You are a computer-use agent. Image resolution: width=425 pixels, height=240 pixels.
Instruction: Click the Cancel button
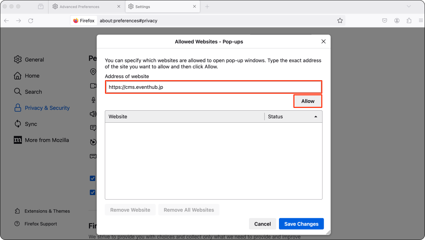click(x=262, y=224)
